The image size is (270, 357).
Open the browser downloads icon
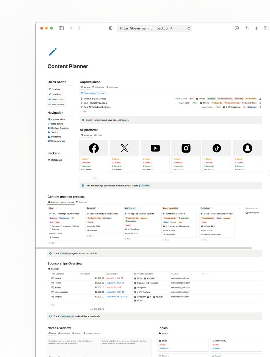tap(237, 28)
